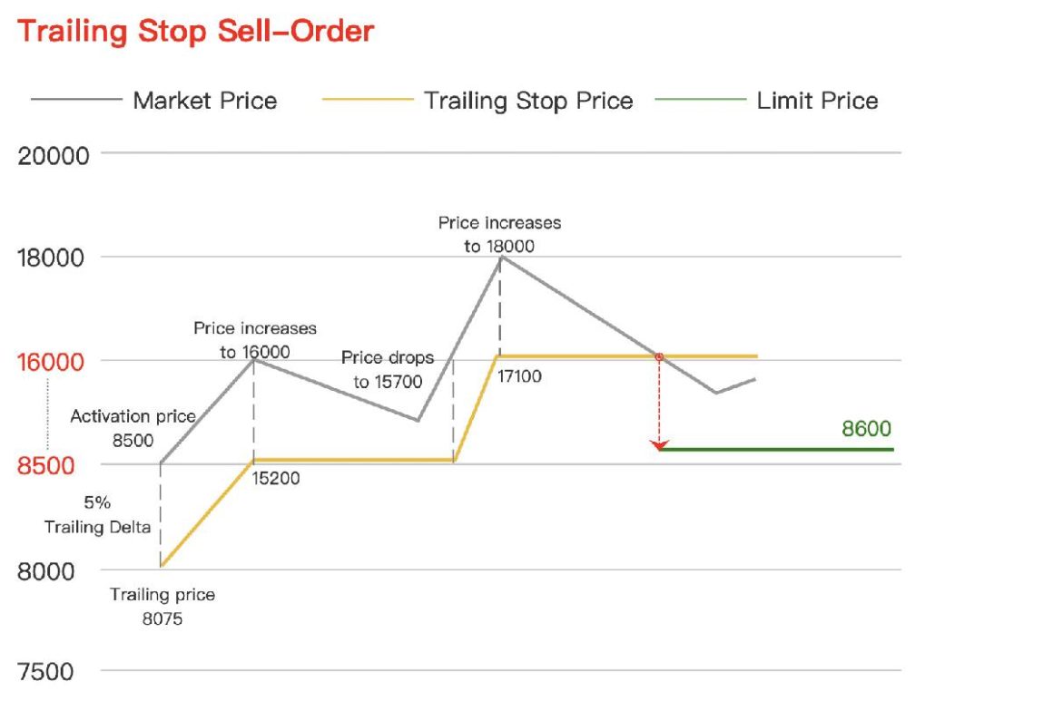Click the Market Price legend label

(204, 100)
